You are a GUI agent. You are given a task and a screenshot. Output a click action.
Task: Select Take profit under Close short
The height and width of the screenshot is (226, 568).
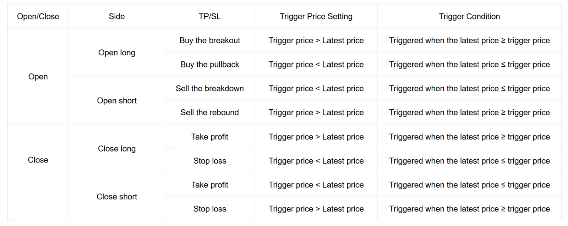210,185
